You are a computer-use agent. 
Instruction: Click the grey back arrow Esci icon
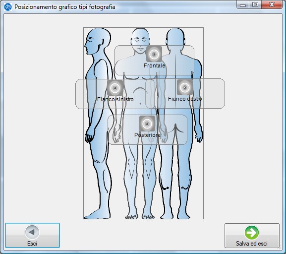pyautogui.click(x=32, y=232)
